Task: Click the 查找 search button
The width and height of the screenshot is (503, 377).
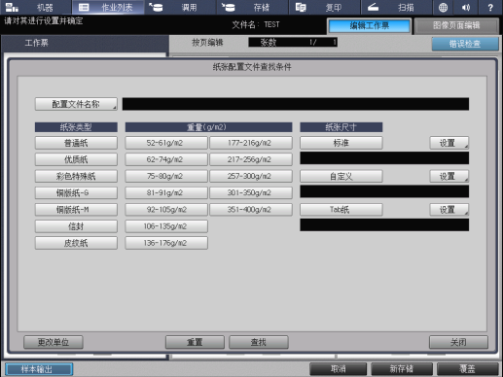Action: 259,342
